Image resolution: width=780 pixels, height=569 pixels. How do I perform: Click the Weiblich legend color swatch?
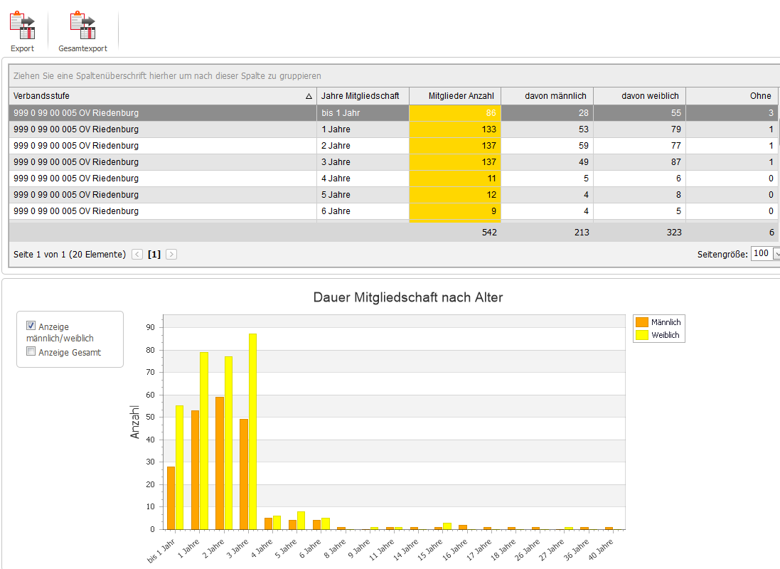[x=642, y=335]
